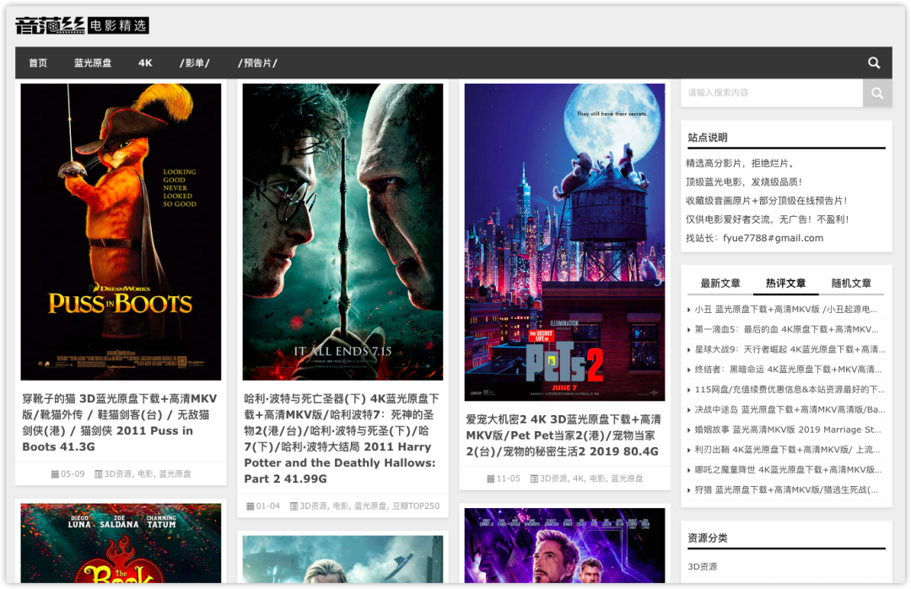Click 3D资源 tag under Puss in Boots
This screenshot has height=589, width=911.
tap(118, 474)
